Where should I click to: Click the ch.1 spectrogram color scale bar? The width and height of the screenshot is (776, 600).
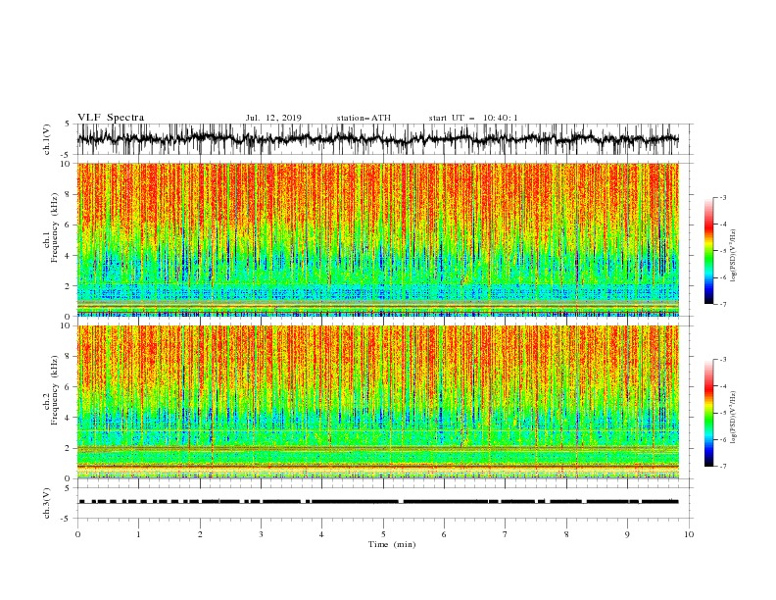tap(708, 251)
